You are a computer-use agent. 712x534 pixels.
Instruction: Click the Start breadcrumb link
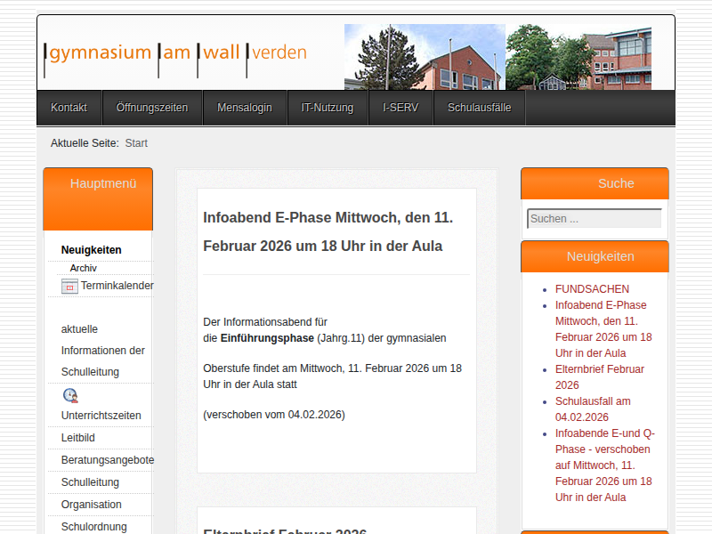136,143
